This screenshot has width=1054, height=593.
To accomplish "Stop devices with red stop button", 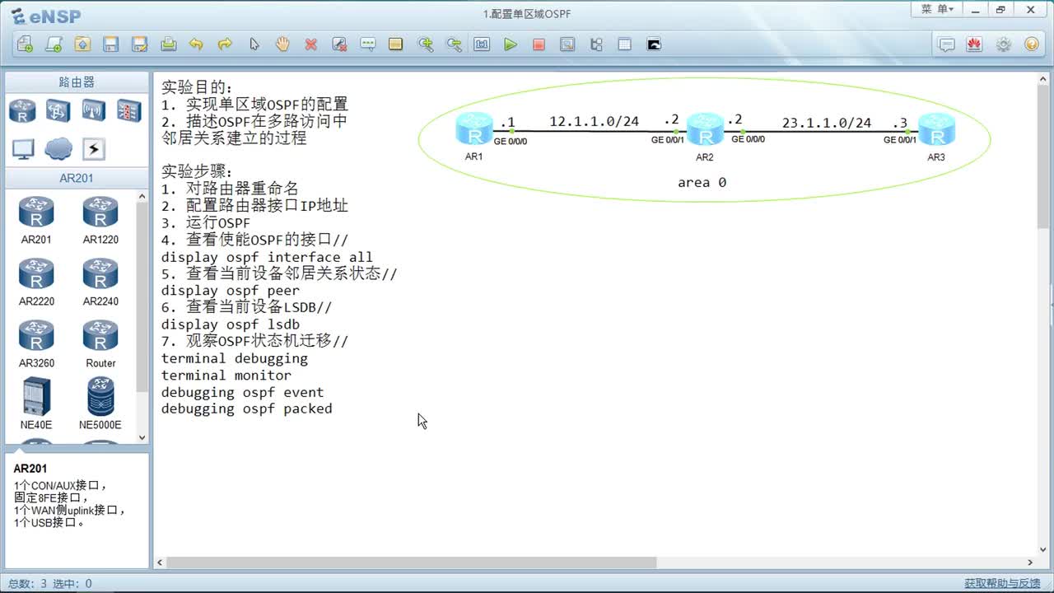I will pyautogui.click(x=539, y=44).
